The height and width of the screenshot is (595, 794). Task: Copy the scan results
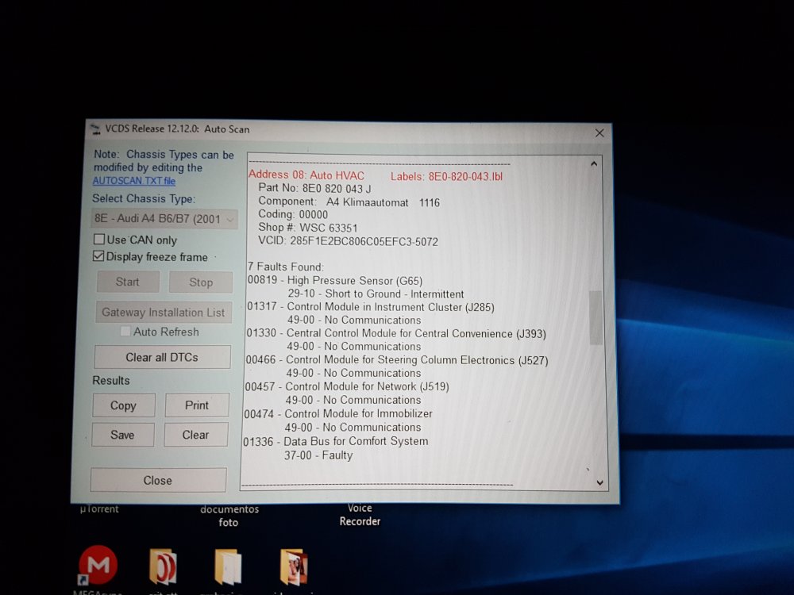[x=124, y=405]
